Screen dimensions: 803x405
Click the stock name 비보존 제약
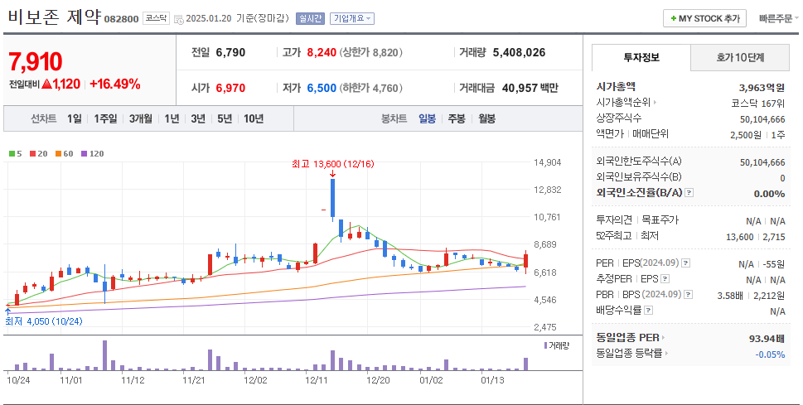click(x=55, y=17)
